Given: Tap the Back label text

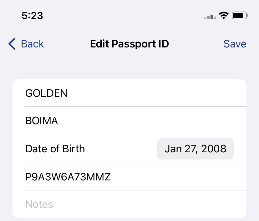Looking at the screenshot, I should pos(33,44).
